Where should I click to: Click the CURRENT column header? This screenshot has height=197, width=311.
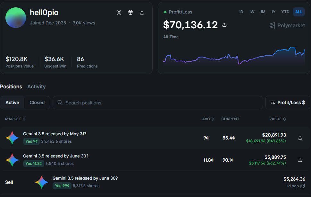(x=230, y=119)
